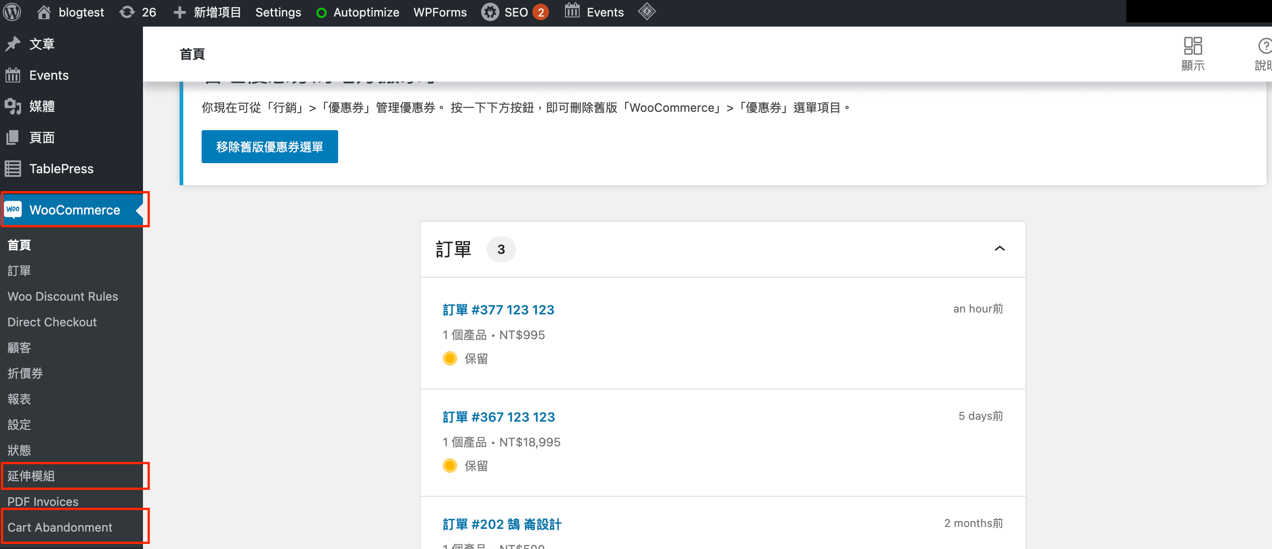Screen dimensions: 1272x549
Task: Click the WooCommerce icon in sidebar
Action: coord(14,209)
